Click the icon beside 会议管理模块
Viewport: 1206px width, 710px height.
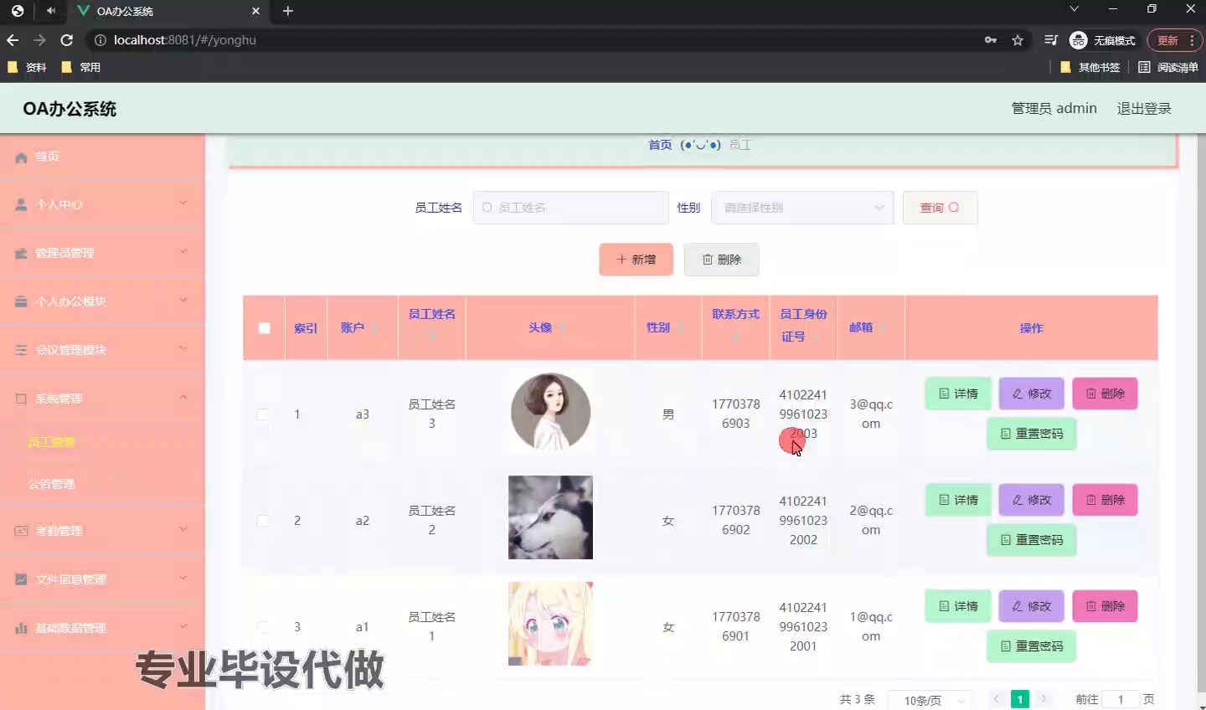click(x=21, y=350)
